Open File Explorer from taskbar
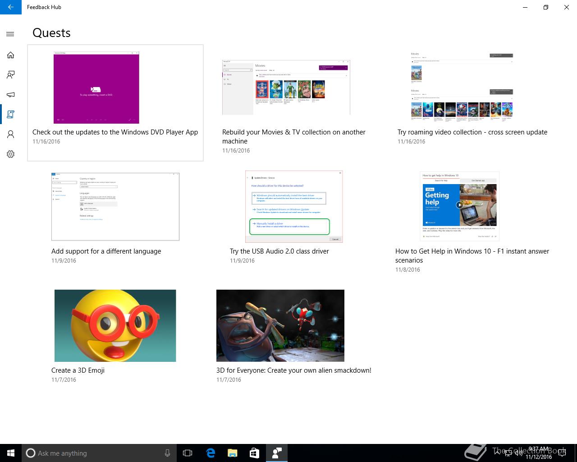Viewport: 577px width, 462px height. tap(232, 453)
